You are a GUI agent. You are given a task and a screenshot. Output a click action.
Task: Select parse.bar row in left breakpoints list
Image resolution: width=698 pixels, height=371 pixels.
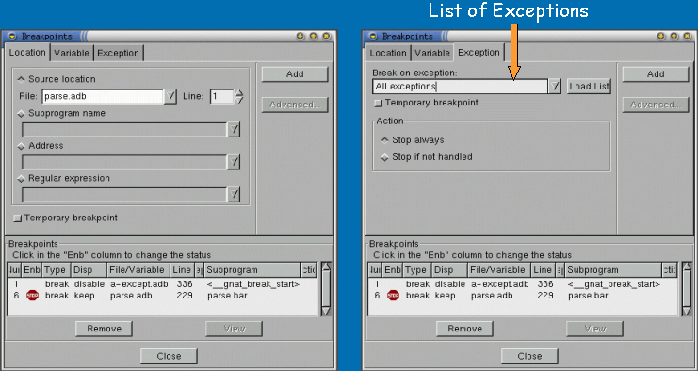(x=162, y=296)
